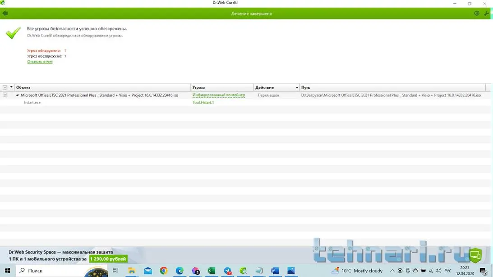Switch to Telegram in the taskbar
The image size is (493, 277).
click(228, 270)
